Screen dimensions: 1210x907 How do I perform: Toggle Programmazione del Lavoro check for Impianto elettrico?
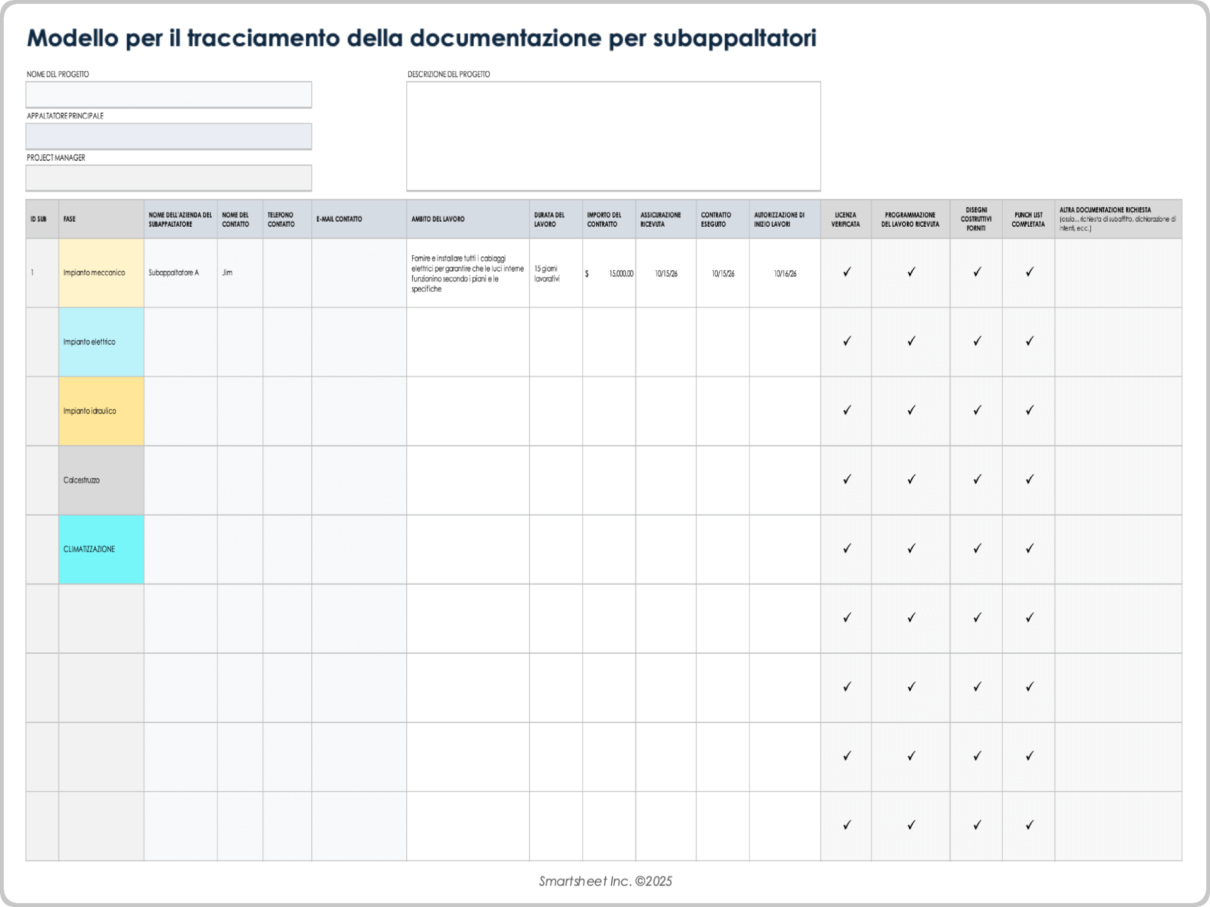click(911, 341)
